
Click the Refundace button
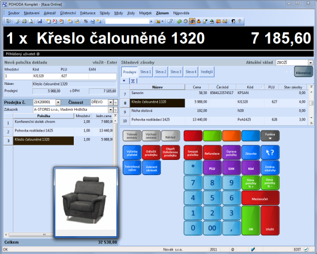click(212, 152)
